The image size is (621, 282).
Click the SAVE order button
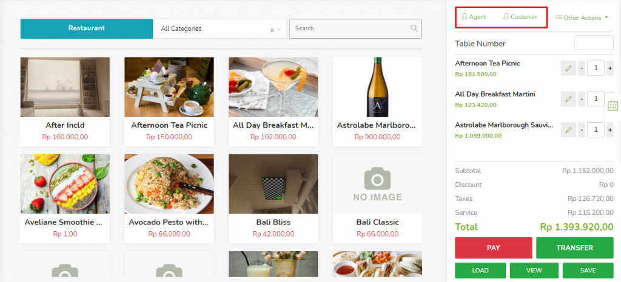(588, 271)
